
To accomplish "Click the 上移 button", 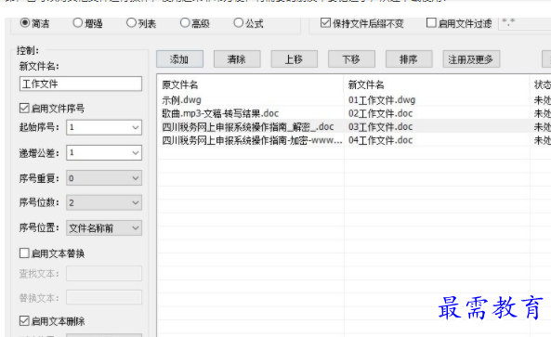I will (x=295, y=59).
